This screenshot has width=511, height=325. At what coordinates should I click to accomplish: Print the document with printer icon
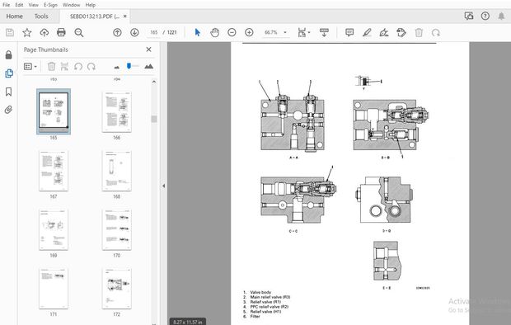tap(61, 32)
